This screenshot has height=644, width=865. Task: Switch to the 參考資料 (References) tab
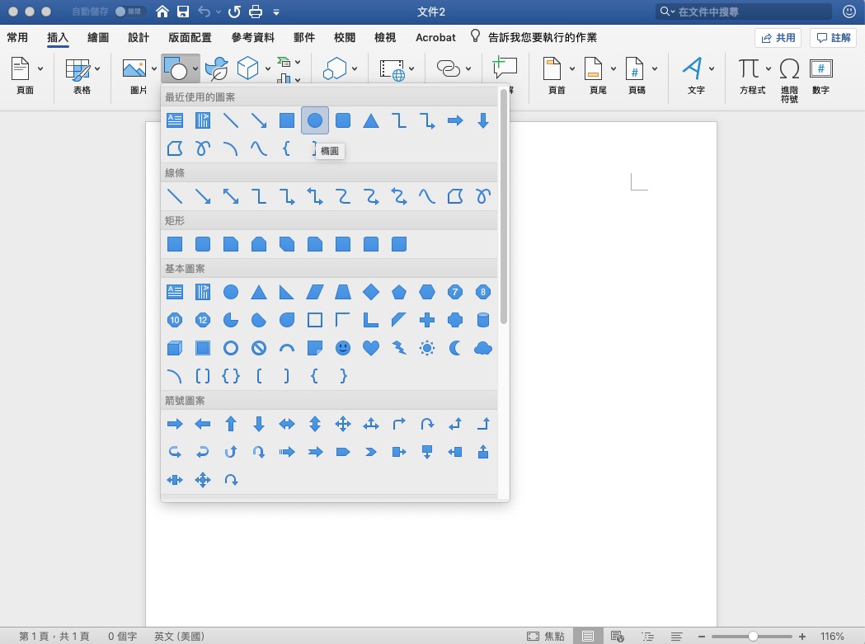252,37
